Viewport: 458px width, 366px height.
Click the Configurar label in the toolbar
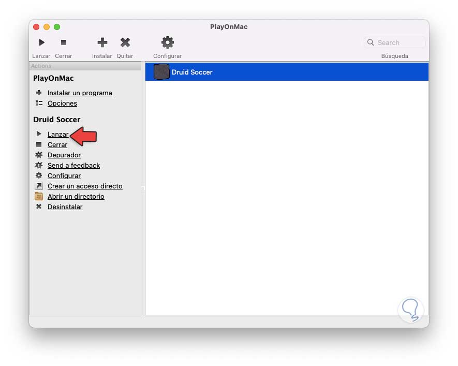coord(167,56)
